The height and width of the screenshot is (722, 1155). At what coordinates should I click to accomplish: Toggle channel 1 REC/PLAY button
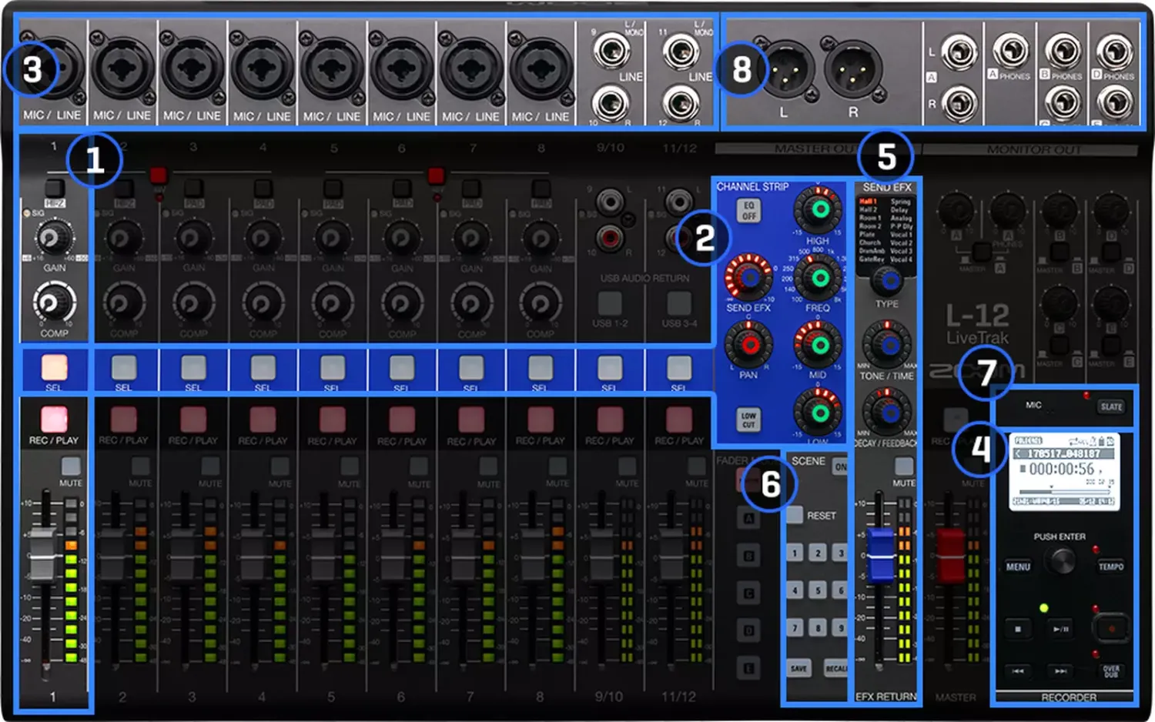click(x=54, y=420)
